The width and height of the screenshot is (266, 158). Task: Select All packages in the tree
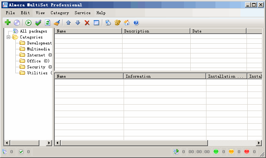pos(33,31)
